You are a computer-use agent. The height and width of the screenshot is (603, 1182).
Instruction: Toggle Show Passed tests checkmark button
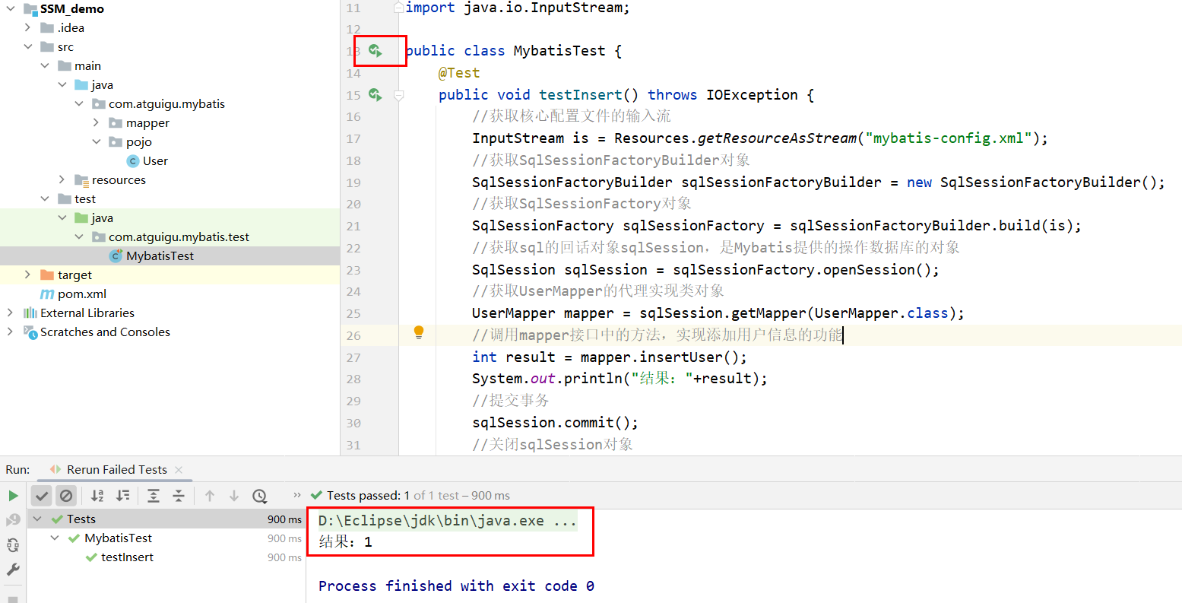pos(42,496)
